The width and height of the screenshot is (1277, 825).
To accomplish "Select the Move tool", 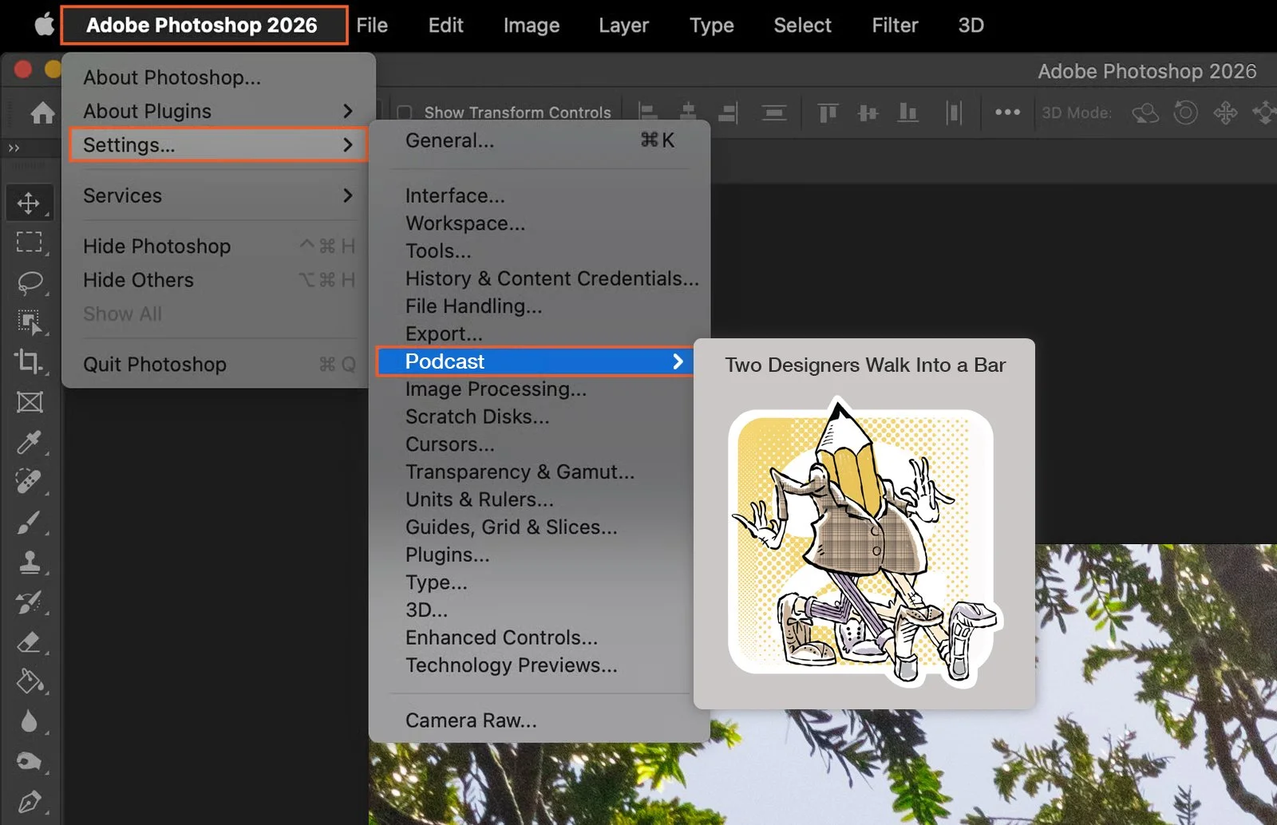I will 29,203.
